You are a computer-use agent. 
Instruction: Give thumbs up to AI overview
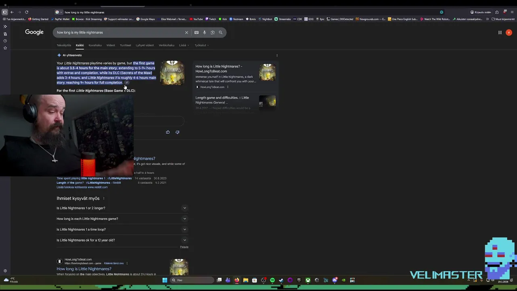168,132
